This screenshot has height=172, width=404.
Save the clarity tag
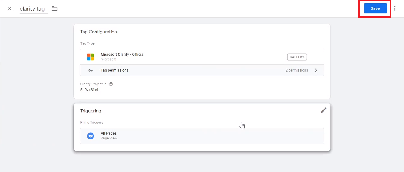pos(375,8)
